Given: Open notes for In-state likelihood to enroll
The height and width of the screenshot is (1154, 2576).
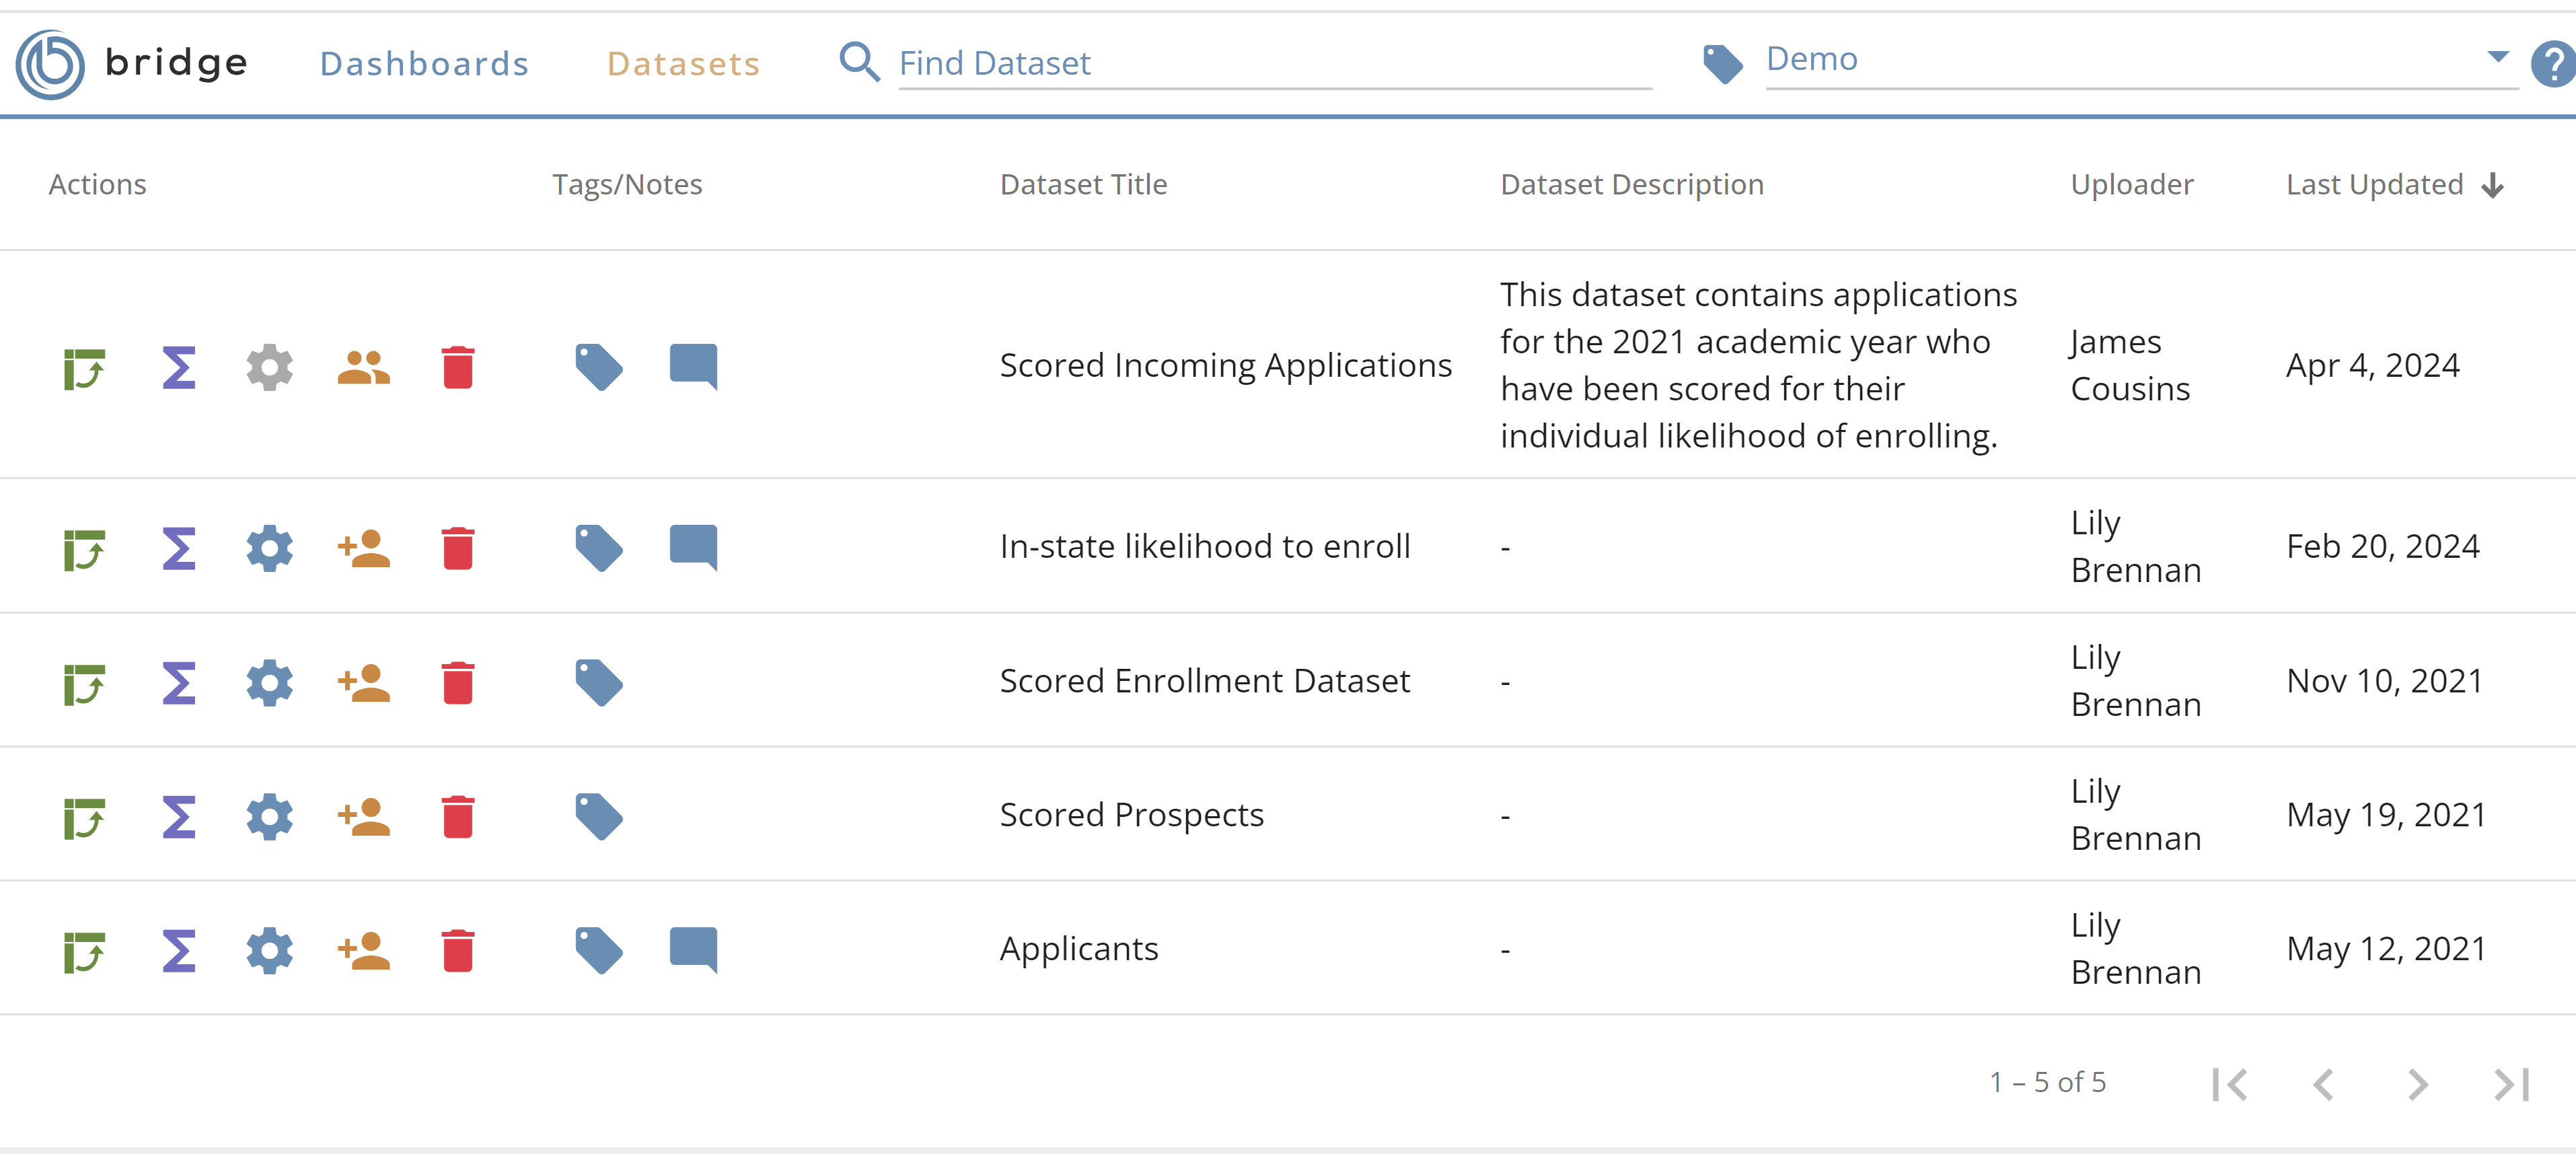Looking at the screenshot, I should [693, 547].
